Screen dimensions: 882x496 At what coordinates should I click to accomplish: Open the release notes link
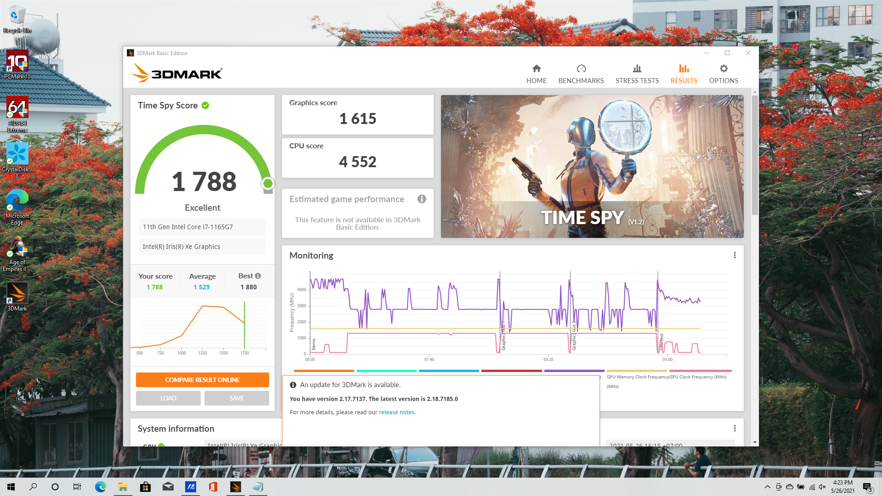point(396,412)
